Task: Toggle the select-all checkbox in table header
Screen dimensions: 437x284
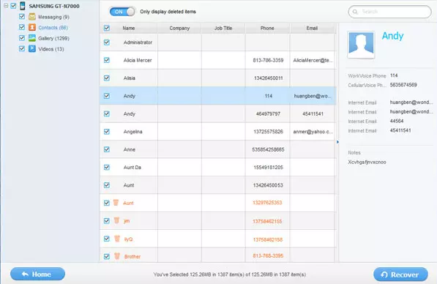Action: tap(107, 28)
